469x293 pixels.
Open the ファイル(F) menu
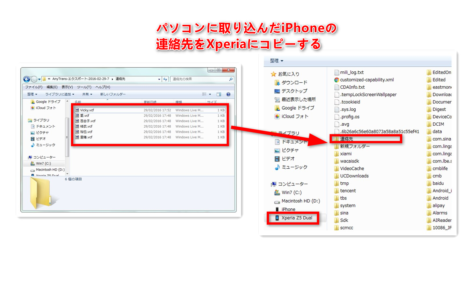34,87
